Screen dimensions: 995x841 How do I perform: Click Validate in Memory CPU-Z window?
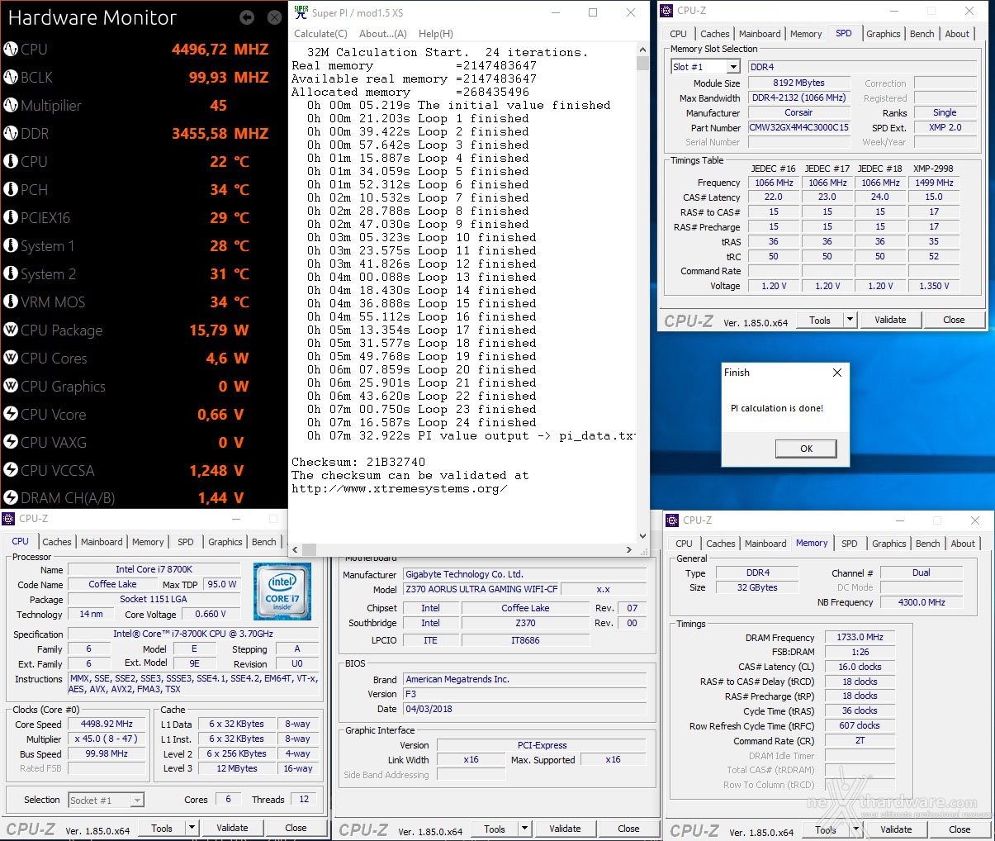[896, 829]
